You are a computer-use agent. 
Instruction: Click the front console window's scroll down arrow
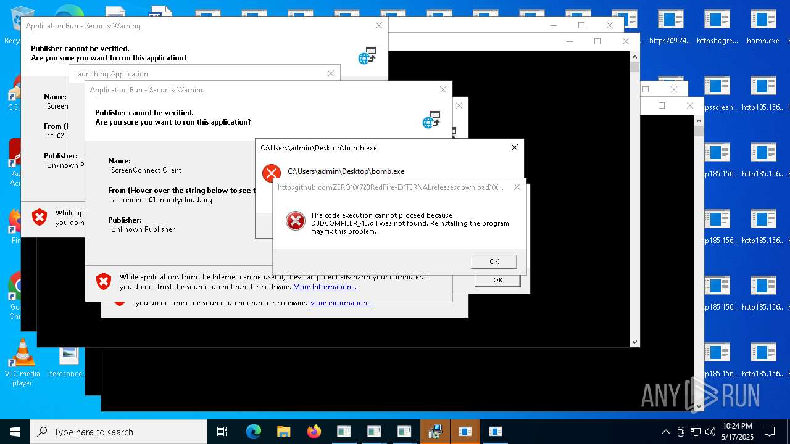pyautogui.click(x=634, y=342)
